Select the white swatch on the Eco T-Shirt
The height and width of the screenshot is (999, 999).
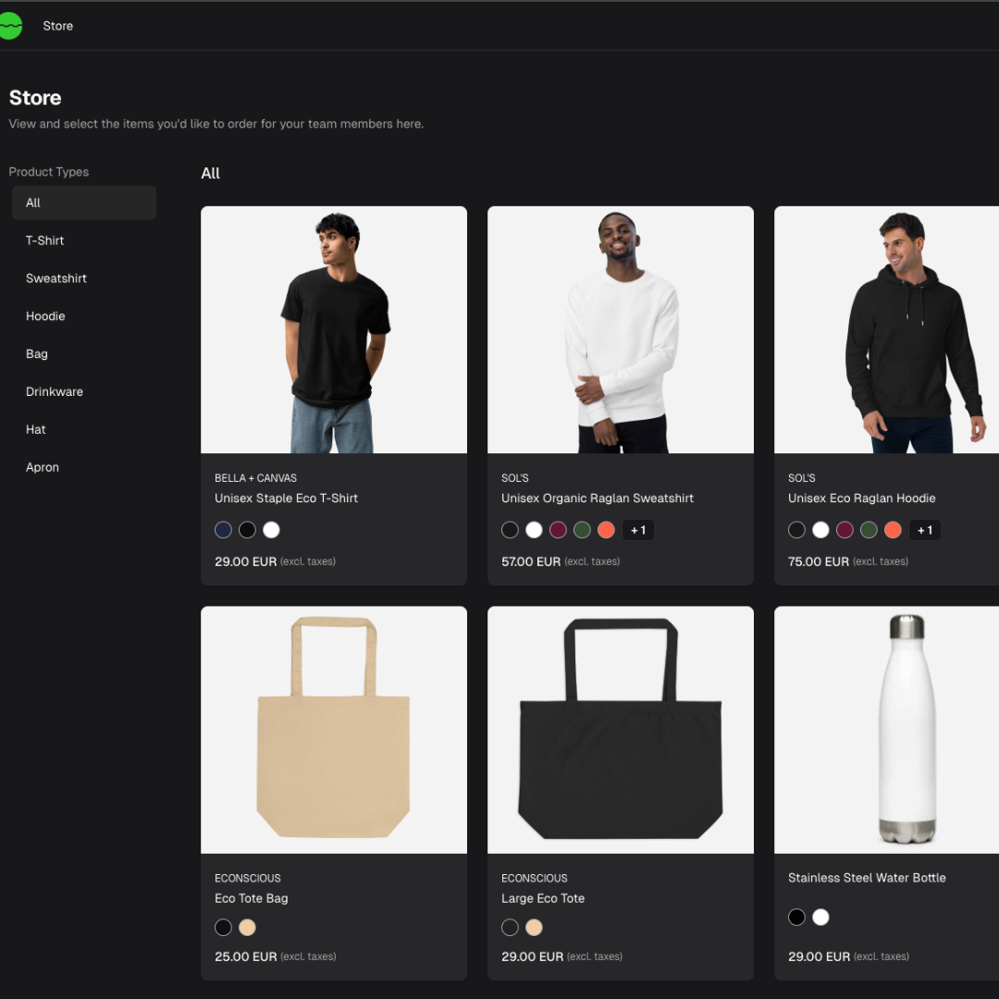271,530
